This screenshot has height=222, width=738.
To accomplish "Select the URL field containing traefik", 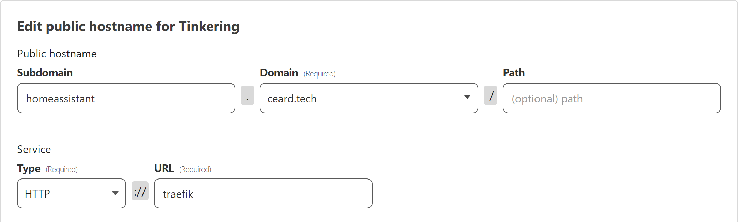I will click(262, 193).
